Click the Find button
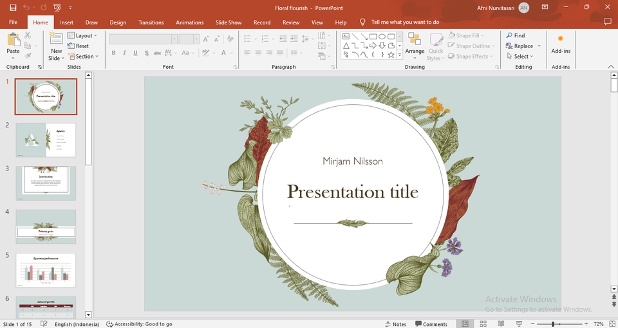The width and height of the screenshot is (618, 328). pos(516,35)
